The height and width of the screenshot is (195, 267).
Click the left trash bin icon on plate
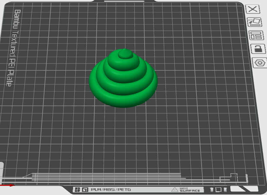click(212, 190)
